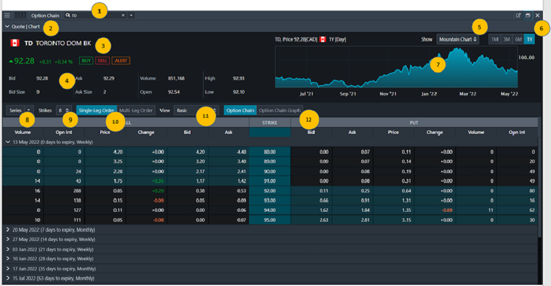The width and height of the screenshot is (551, 286).
Task: Click the Canadian flag beside TD
Action: click(14, 43)
